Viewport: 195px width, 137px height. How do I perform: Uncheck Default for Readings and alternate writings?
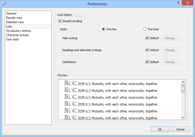coord(147,50)
